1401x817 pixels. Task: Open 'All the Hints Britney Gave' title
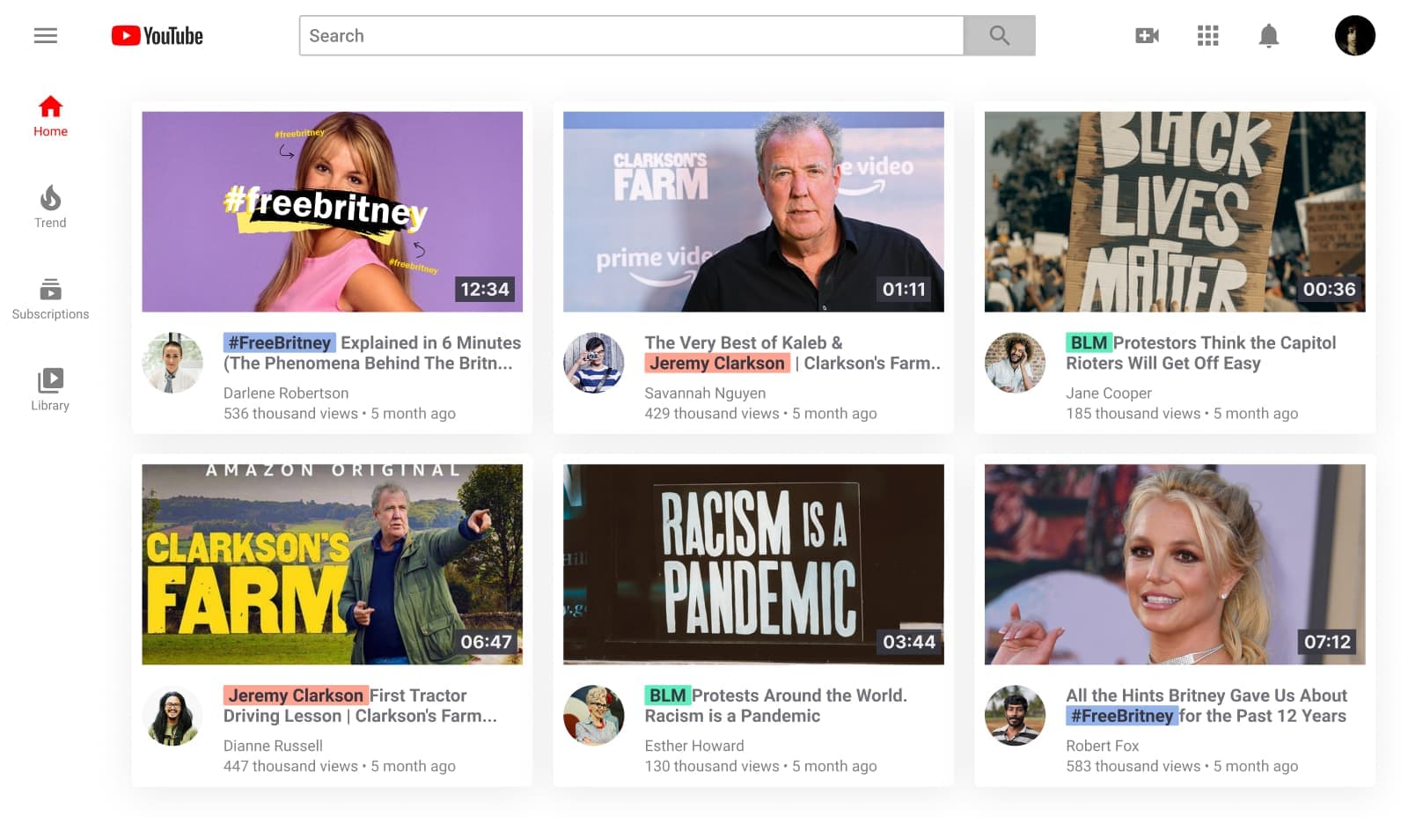[x=1206, y=705]
